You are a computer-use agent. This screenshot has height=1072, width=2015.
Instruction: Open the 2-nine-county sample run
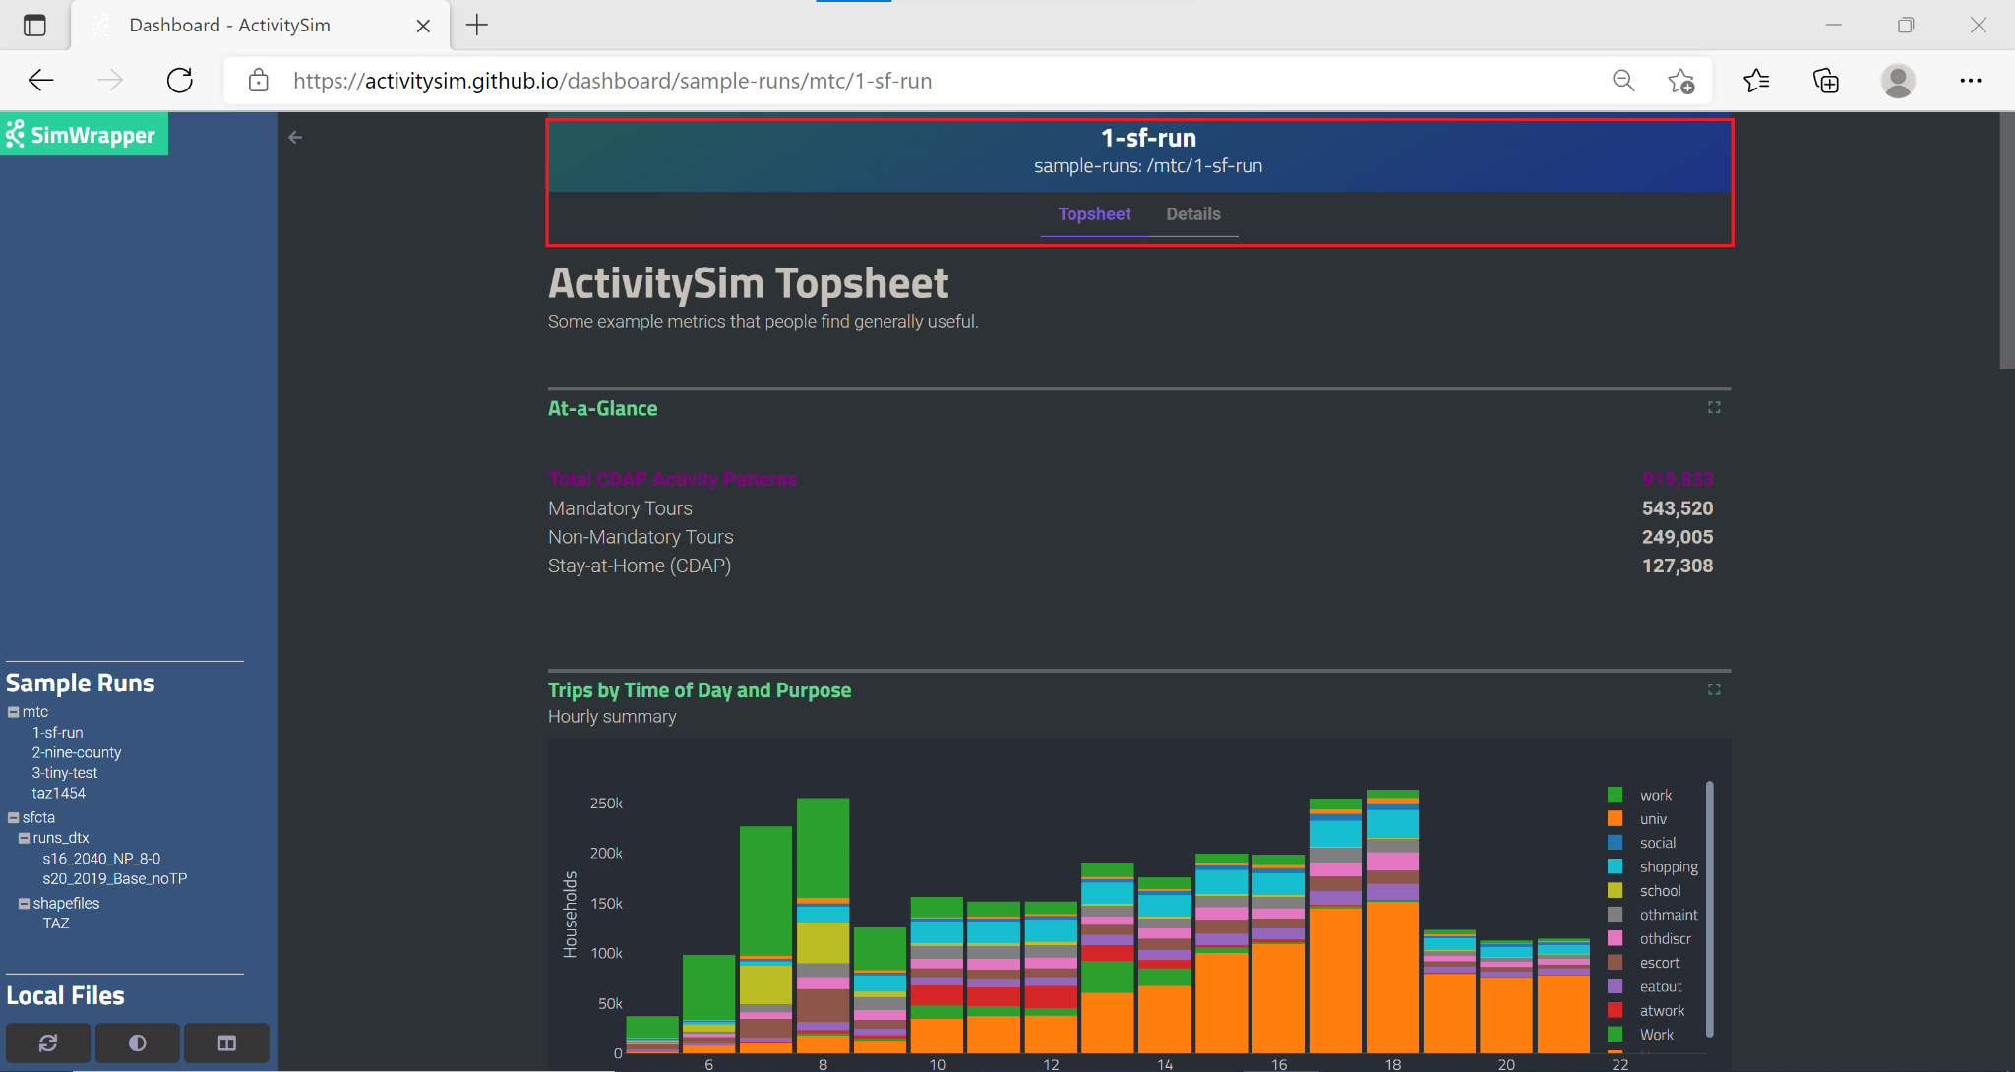click(x=77, y=752)
